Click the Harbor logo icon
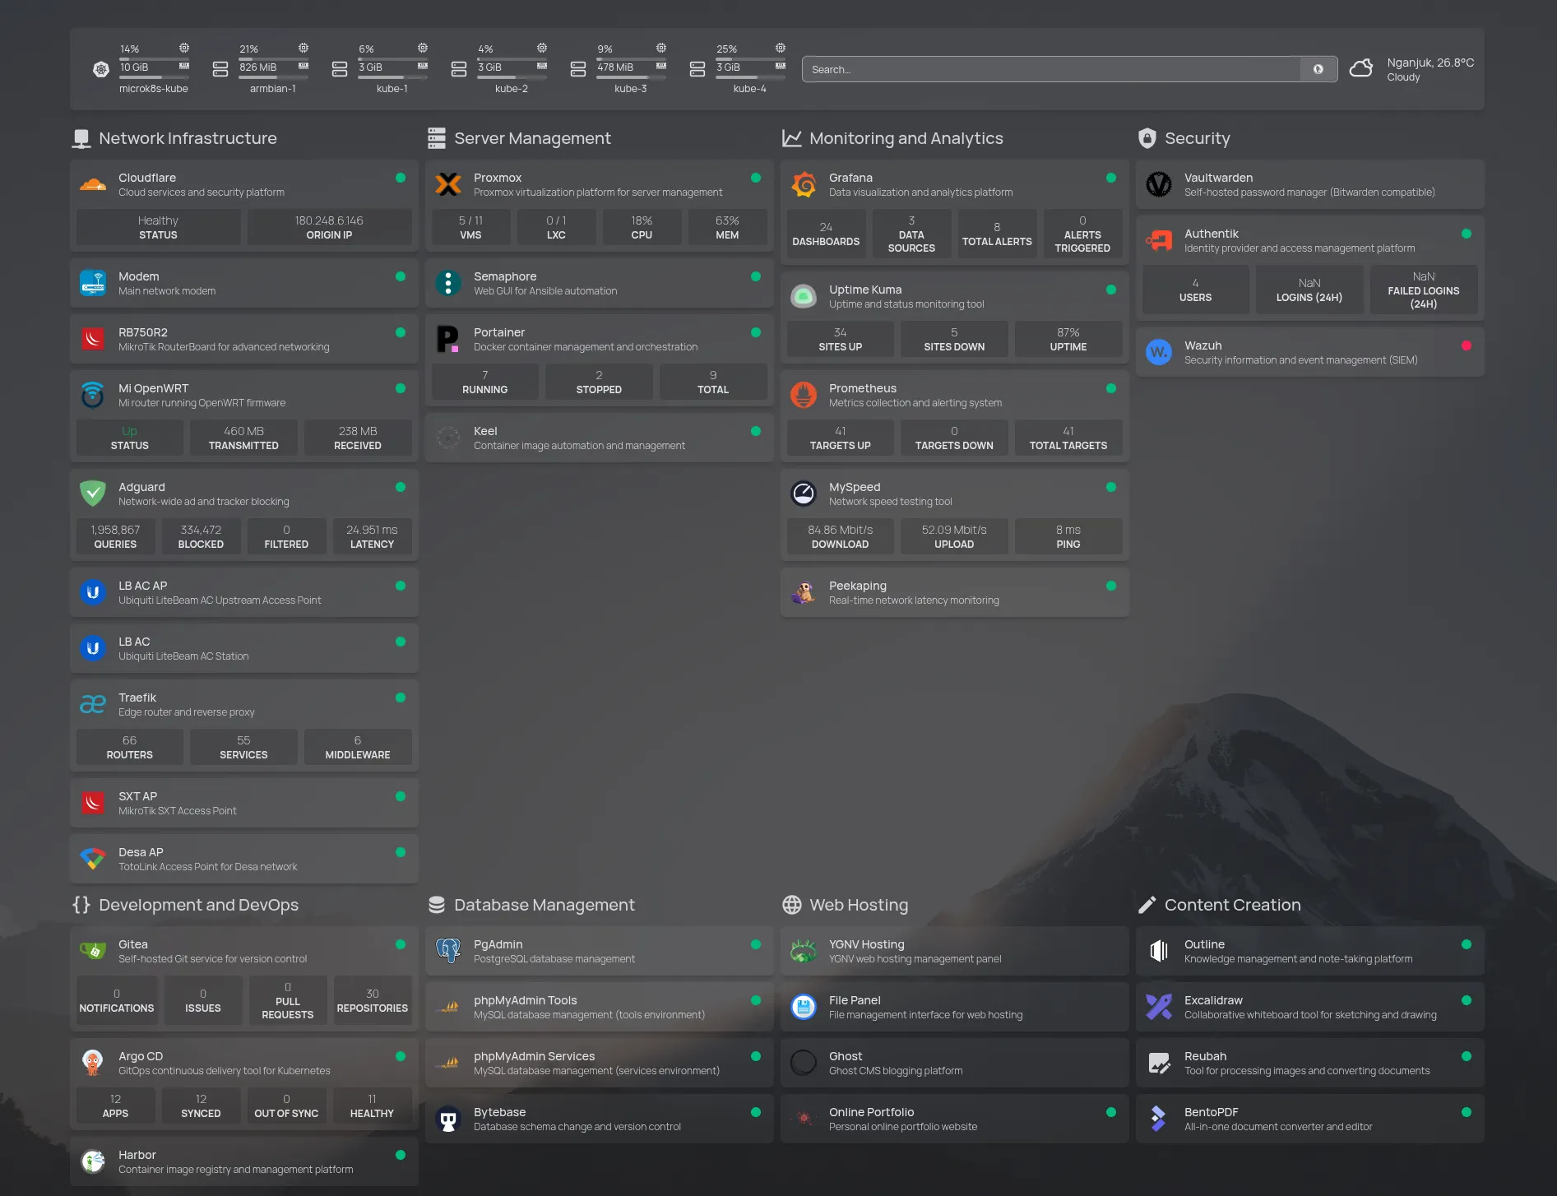Screen dimensions: 1557x1196 pyautogui.click(x=93, y=1161)
